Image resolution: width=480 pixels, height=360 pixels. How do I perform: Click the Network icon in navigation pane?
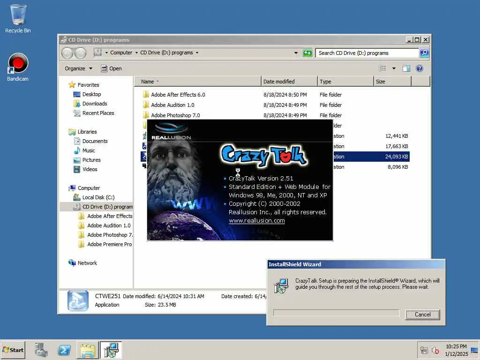72,263
